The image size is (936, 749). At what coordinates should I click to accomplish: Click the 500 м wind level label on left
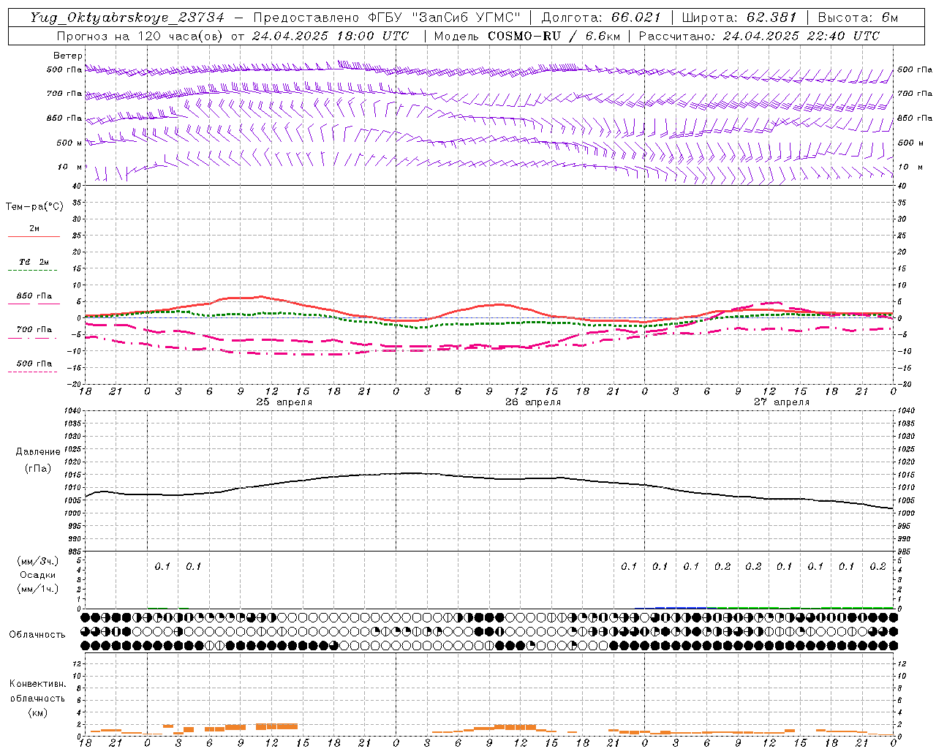point(70,143)
